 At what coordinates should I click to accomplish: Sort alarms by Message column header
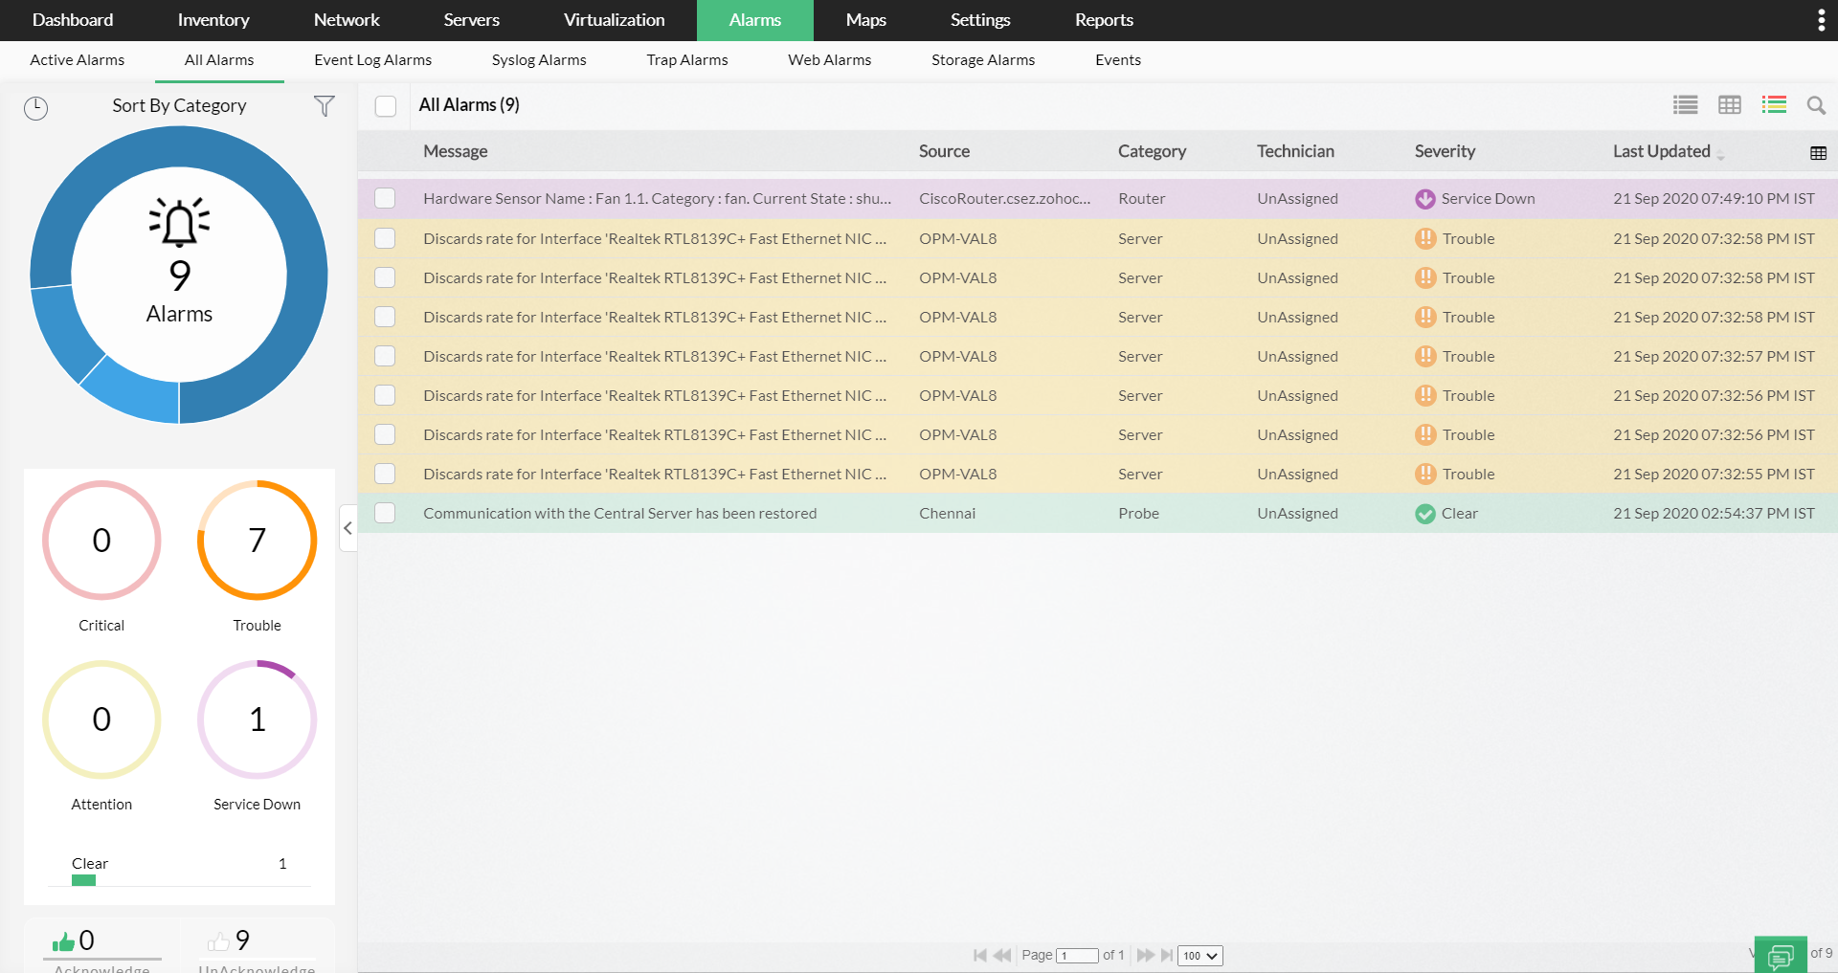456,152
